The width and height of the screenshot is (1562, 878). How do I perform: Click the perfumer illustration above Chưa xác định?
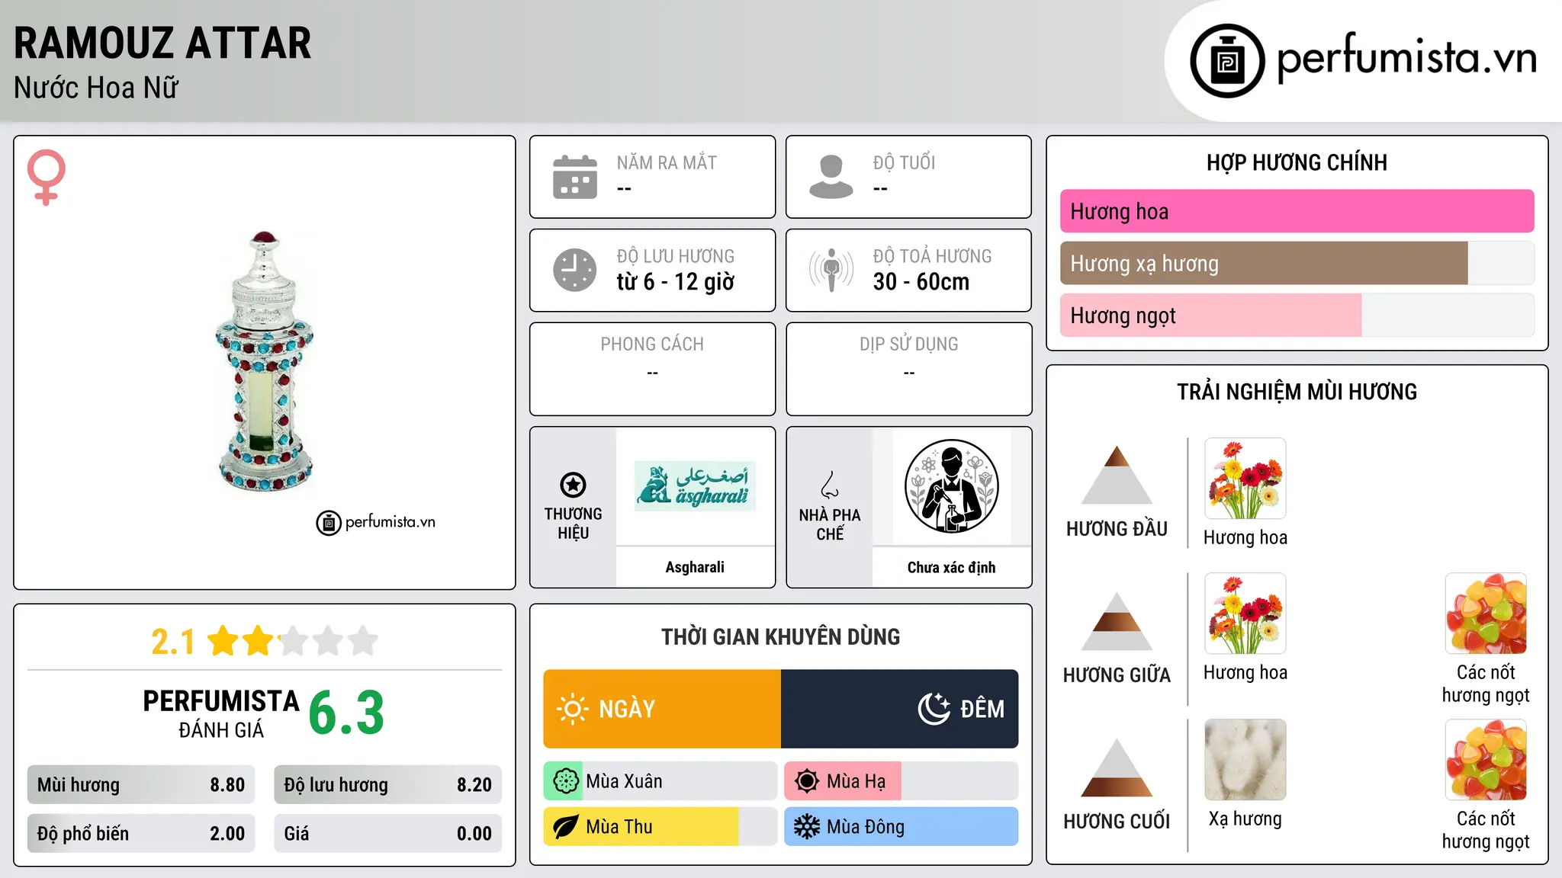pos(951,486)
